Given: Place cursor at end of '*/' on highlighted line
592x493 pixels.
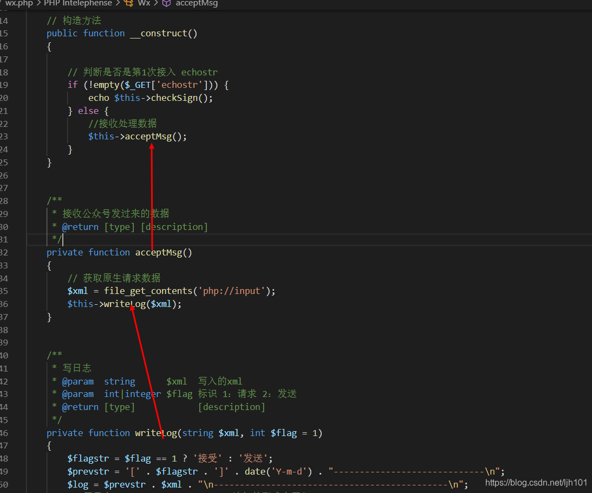Looking at the screenshot, I should point(62,240).
